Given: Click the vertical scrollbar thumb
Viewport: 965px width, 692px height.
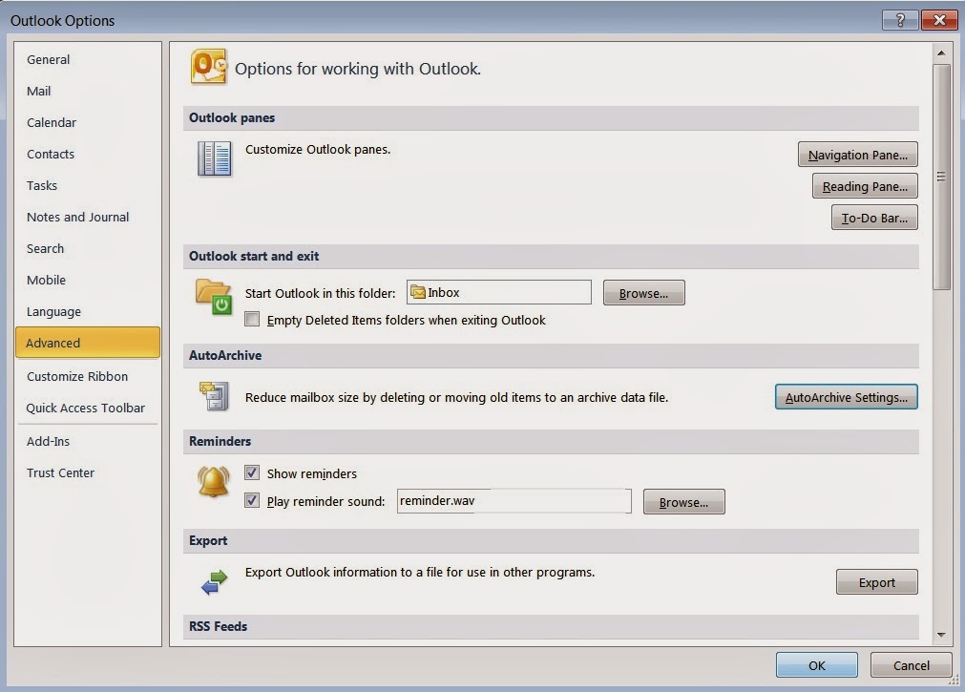Looking at the screenshot, I should [x=941, y=177].
